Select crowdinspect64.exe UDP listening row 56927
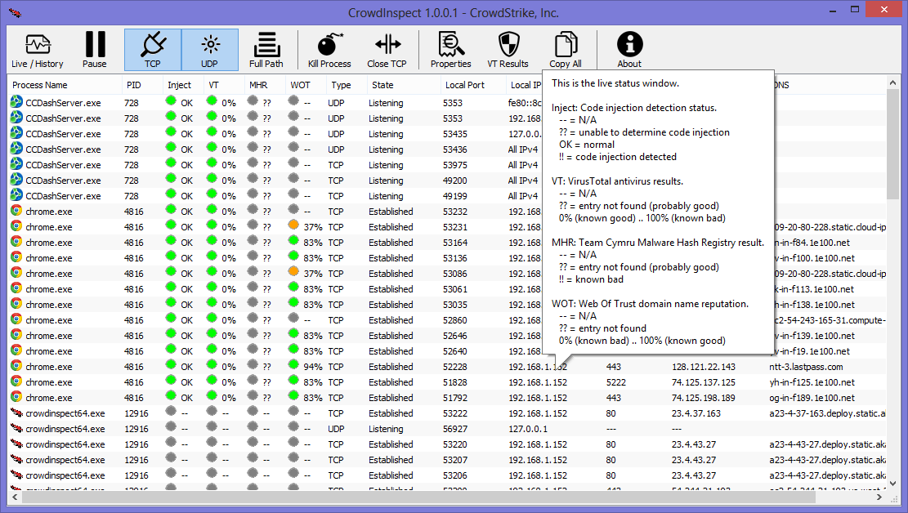 pyautogui.click(x=447, y=429)
